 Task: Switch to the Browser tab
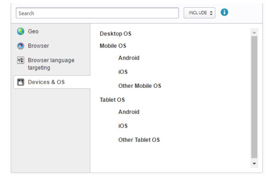(38, 46)
